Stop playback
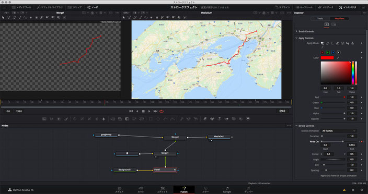The height and width of the screenshot is (194, 368). [x=143, y=111]
